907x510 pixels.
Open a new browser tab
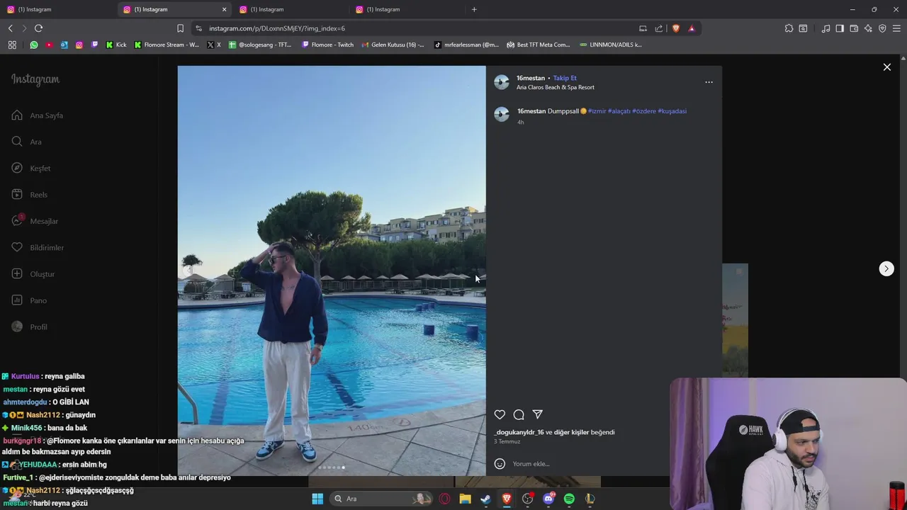tap(474, 9)
